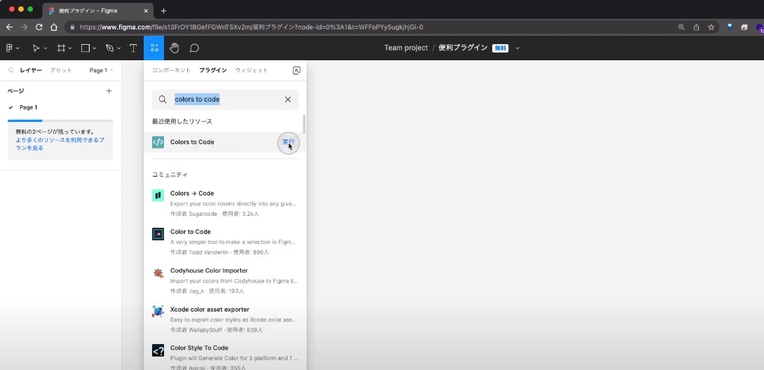
Task: Open a new browser tab
Action: [x=164, y=11]
